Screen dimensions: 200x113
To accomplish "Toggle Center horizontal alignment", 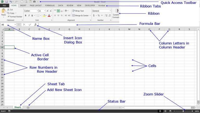I will (58, 15).
